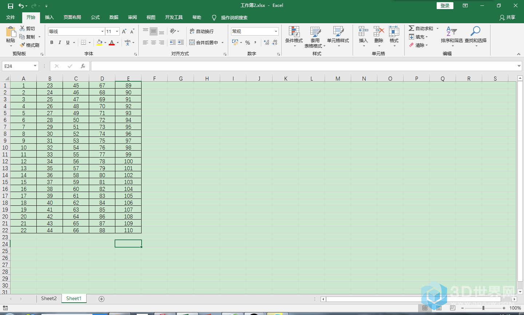Open the font size 11 dropdown
Screen dimensions: 524x315
(117, 32)
